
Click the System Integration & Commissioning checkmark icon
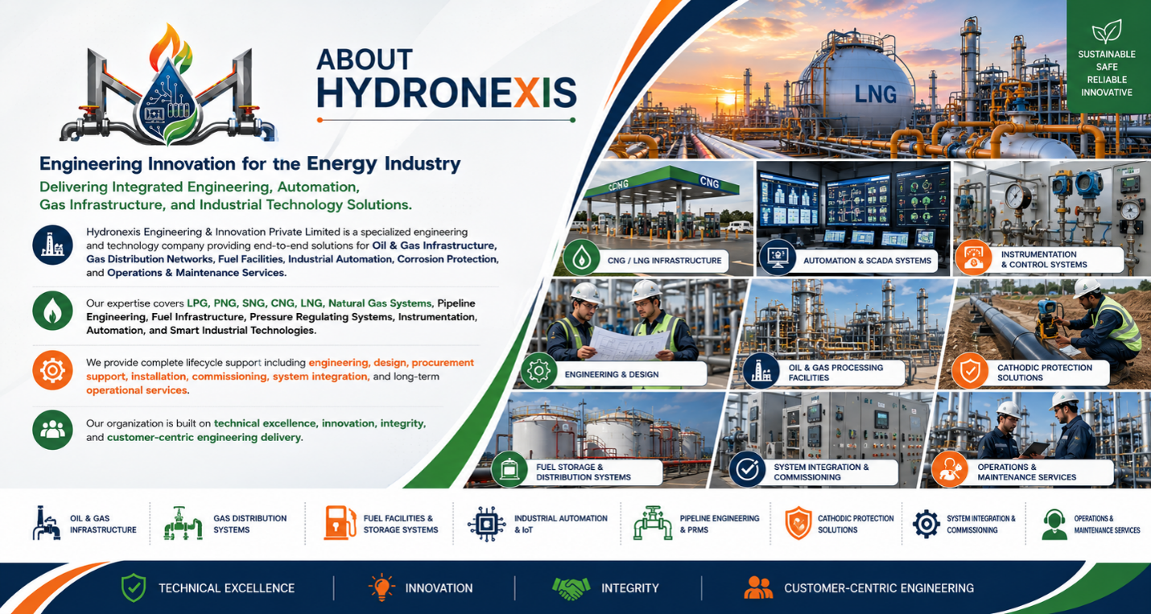coord(748,470)
